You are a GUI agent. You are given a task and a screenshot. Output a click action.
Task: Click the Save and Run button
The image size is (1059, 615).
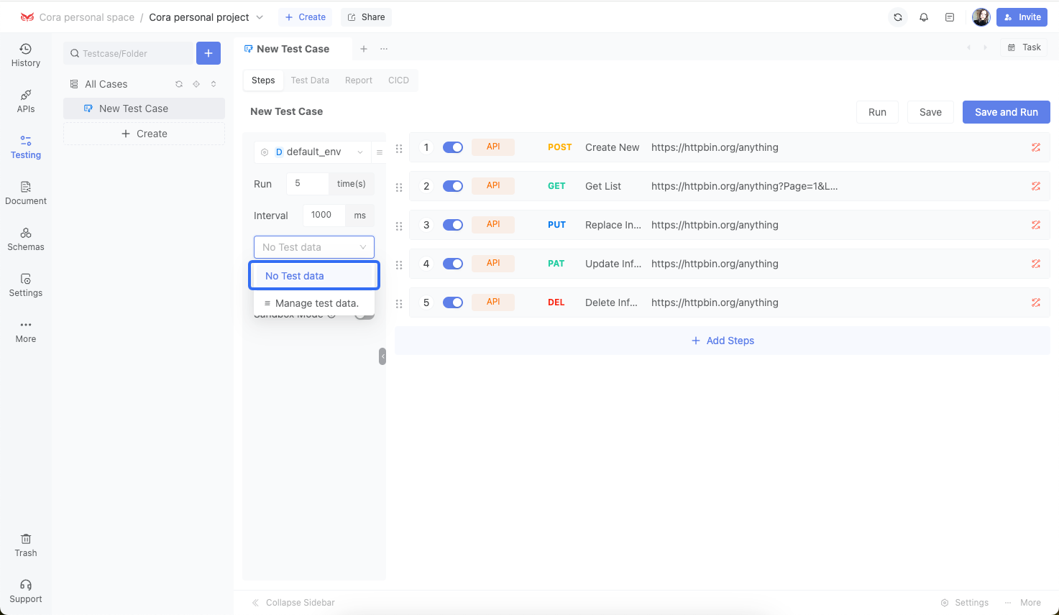pyautogui.click(x=1007, y=112)
